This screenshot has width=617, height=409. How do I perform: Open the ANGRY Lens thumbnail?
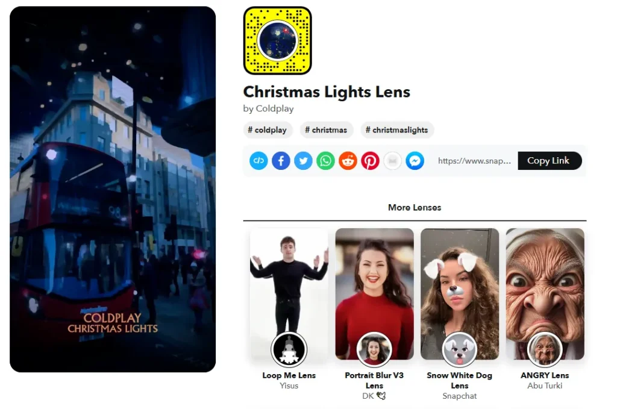545,294
